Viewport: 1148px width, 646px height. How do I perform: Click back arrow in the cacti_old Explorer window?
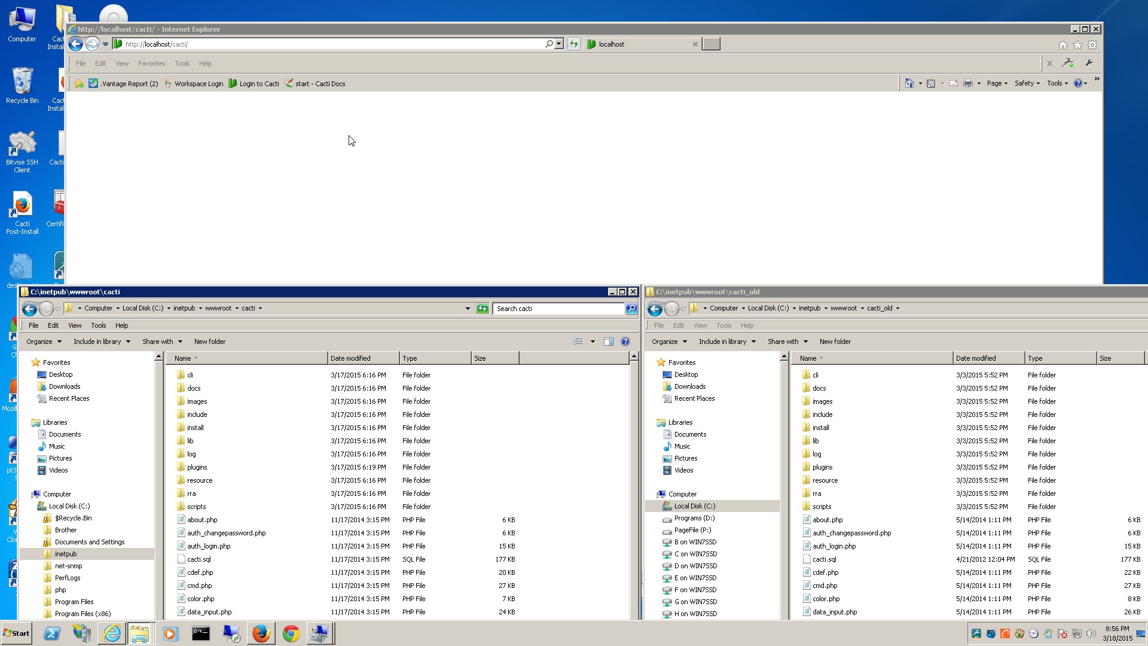click(655, 309)
